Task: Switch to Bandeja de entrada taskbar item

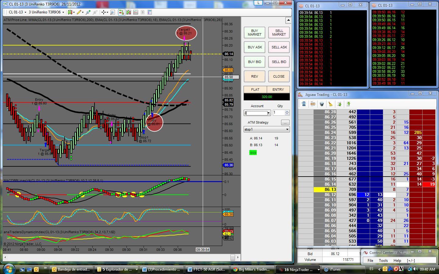Action: click(71, 269)
